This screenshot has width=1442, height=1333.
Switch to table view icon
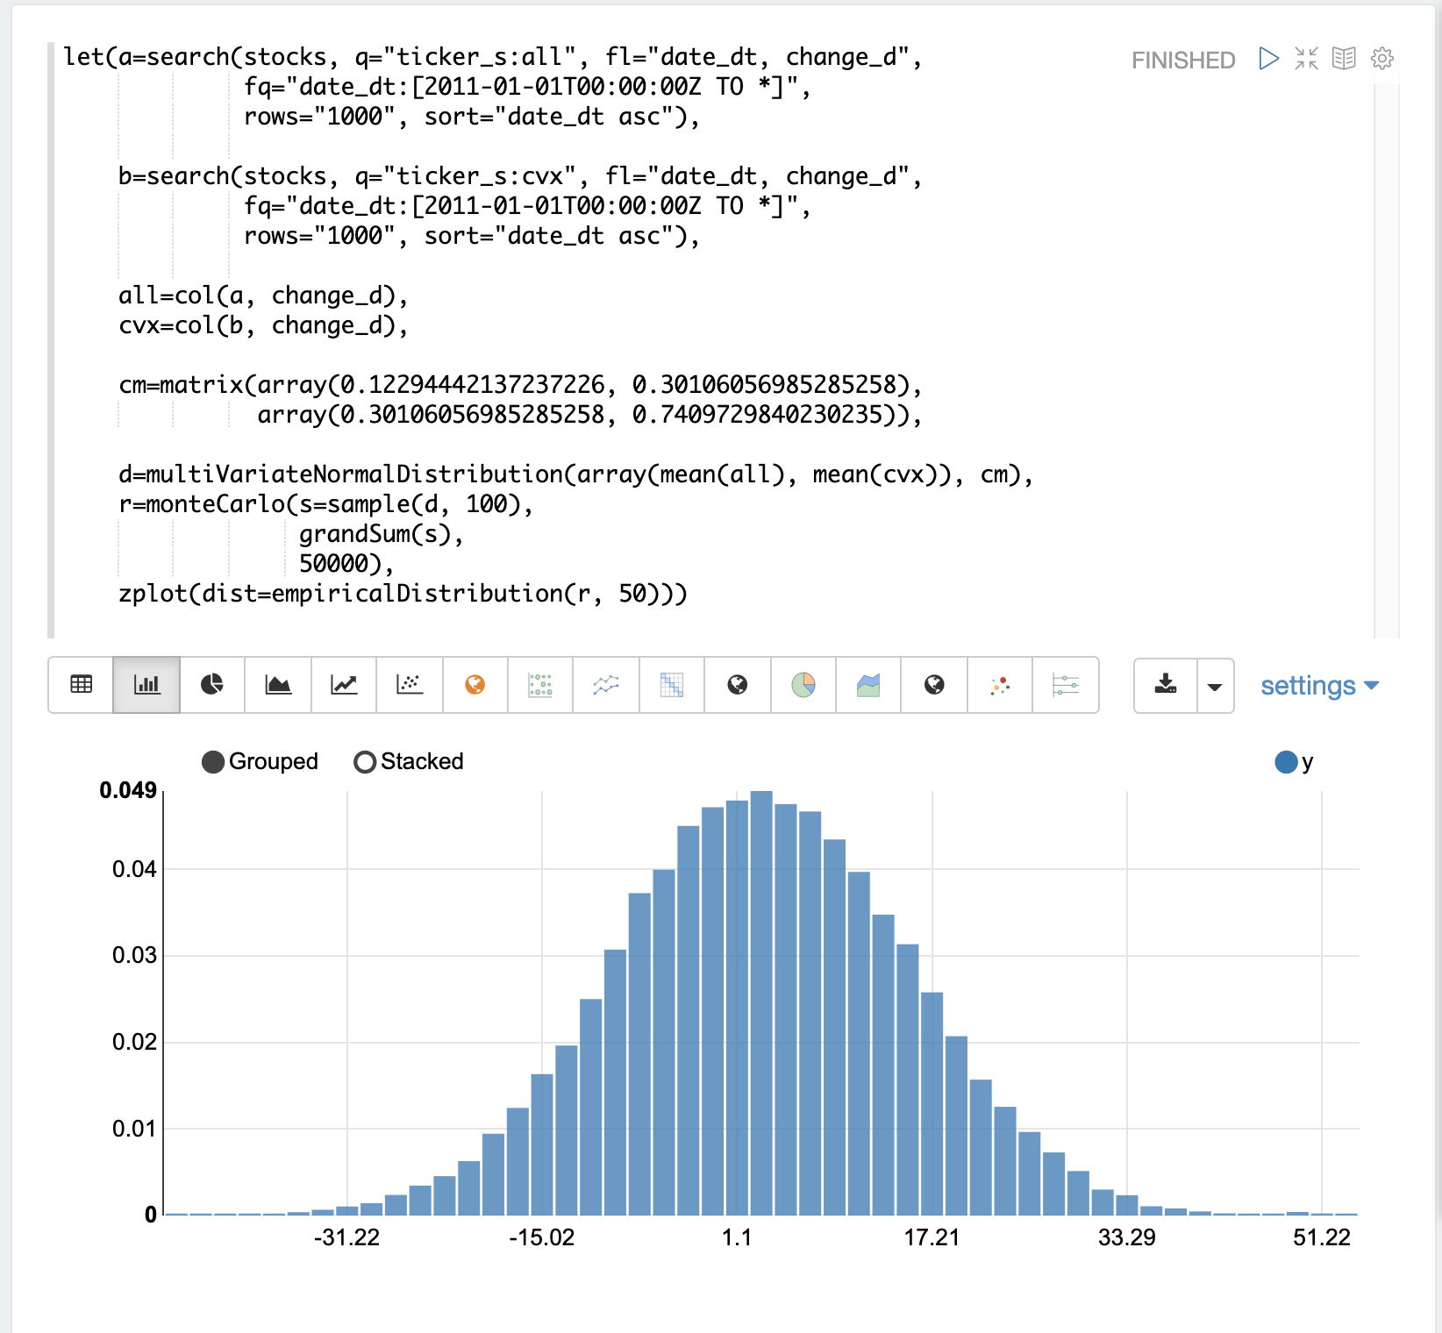[x=81, y=685]
